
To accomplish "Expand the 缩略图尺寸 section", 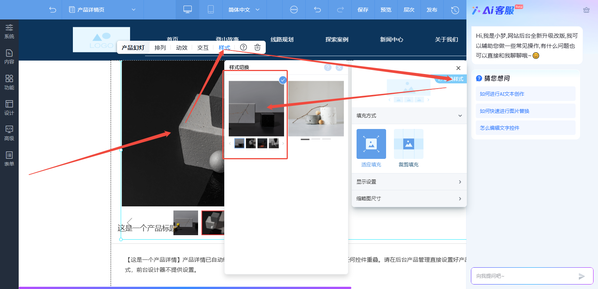I will [409, 199].
